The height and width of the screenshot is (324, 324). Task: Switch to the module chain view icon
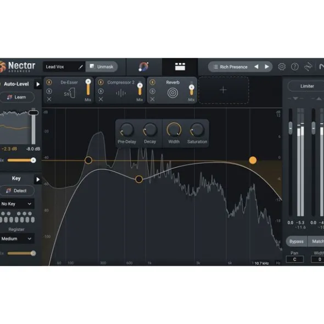click(x=180, y=66)
